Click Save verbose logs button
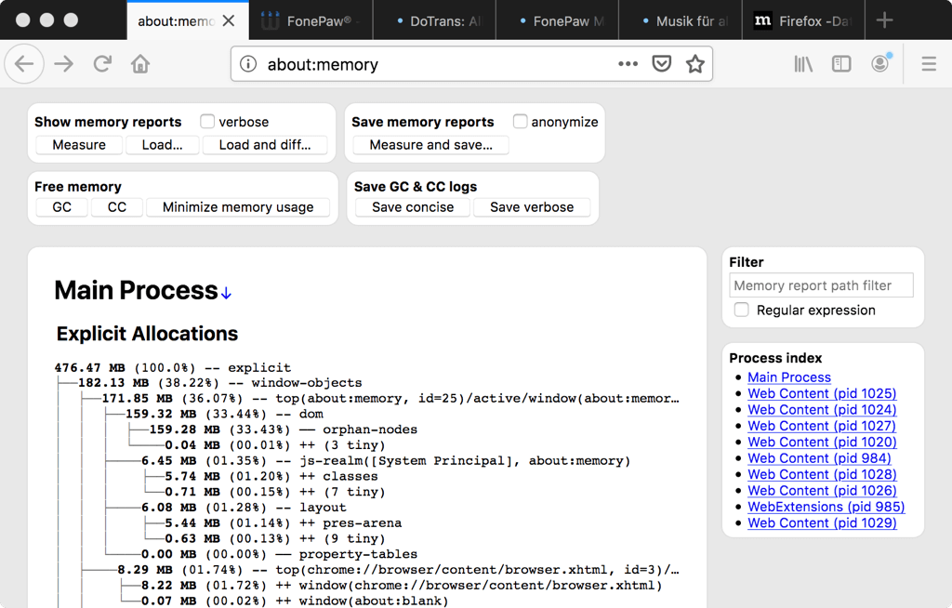The height and width of the screenshot is (608, 952). coord(532,207)
